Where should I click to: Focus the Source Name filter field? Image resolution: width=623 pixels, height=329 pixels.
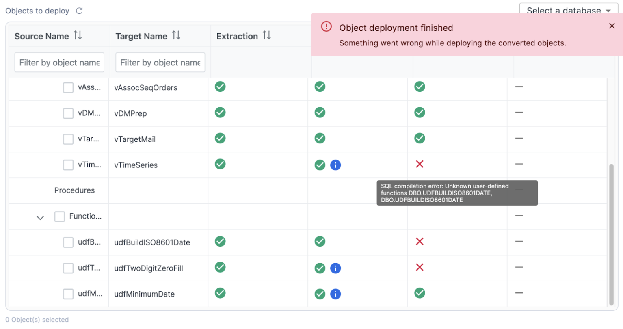(x=59, y=63)
